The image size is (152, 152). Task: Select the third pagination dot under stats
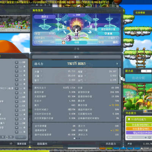pyautogui.click(x=79, y=138)
